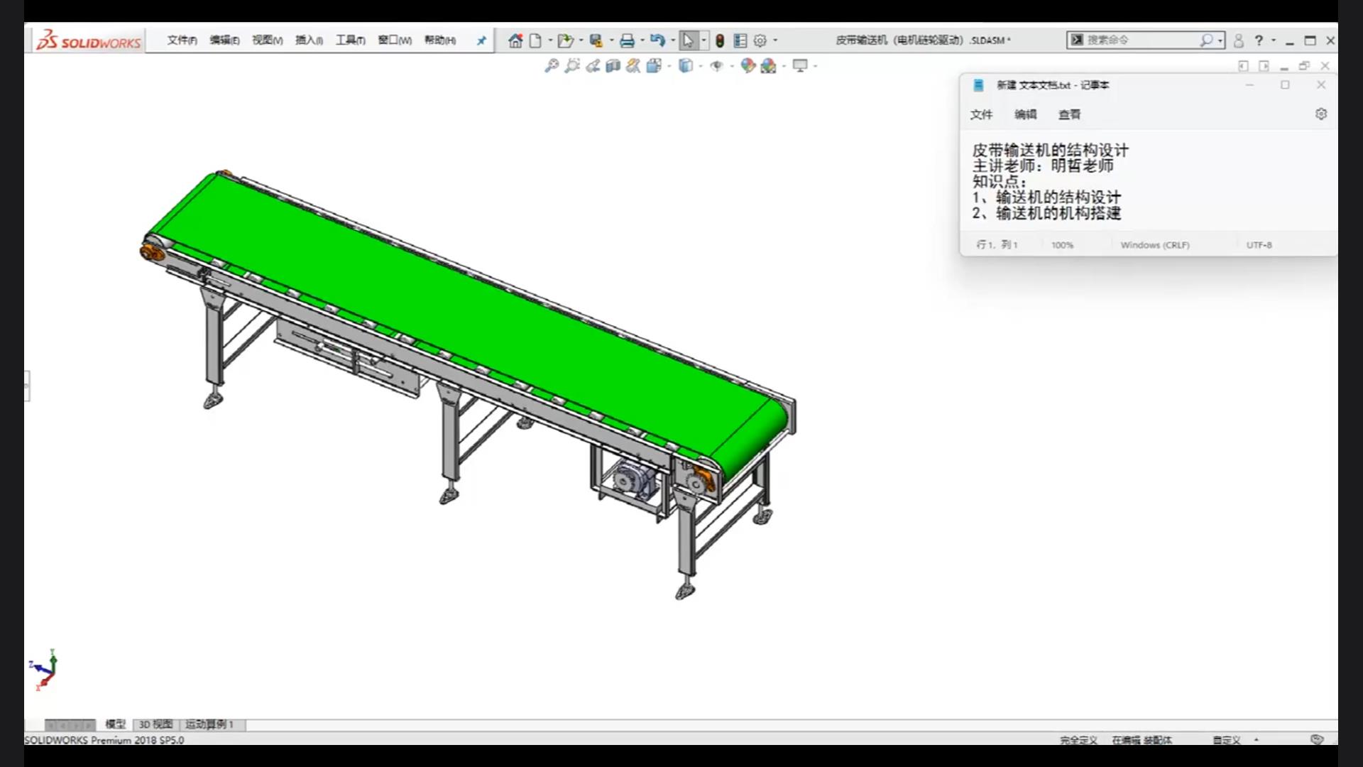
Task: Expand the Options gear dropdown arrow
Action: [x=775, y=40]
